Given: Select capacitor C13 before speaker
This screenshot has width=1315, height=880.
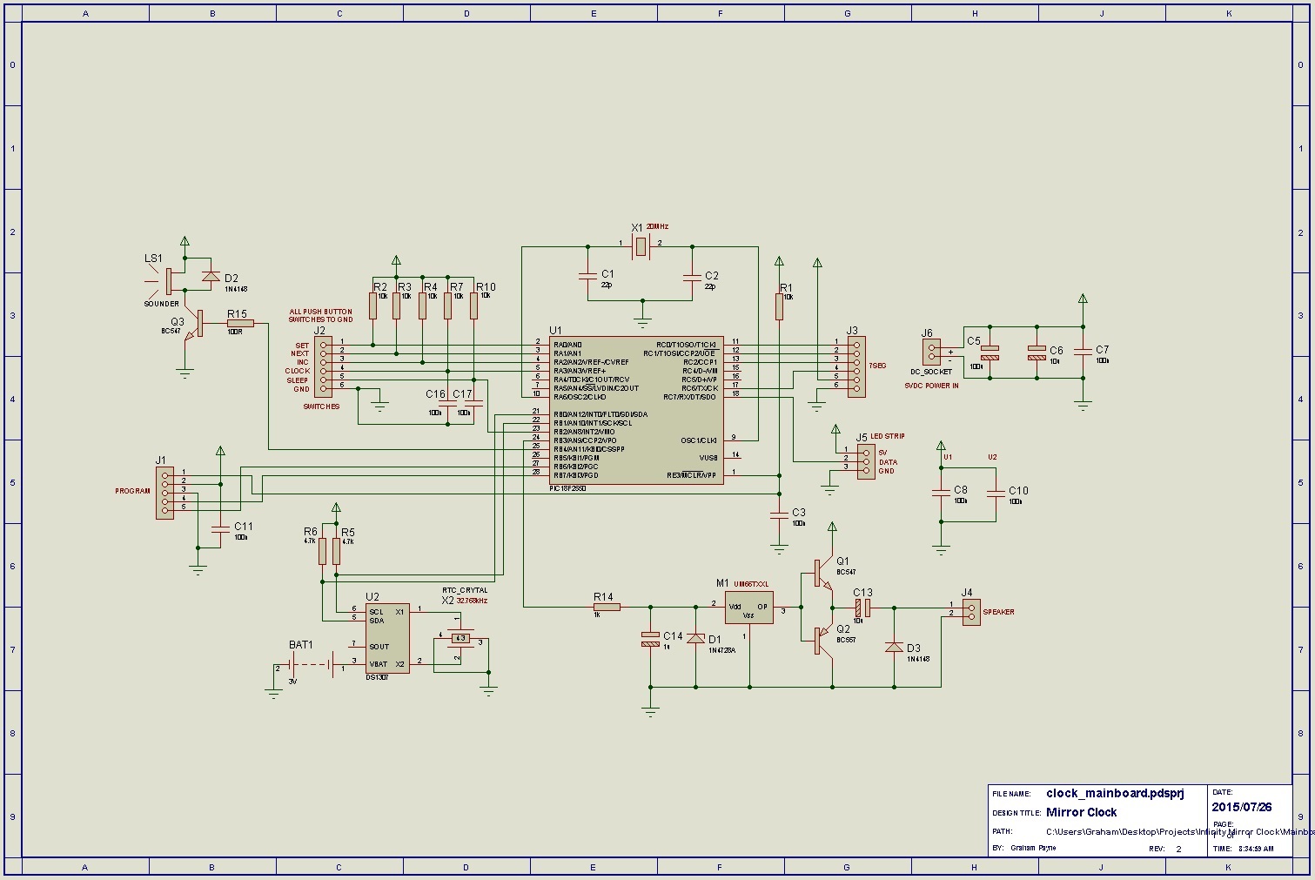Looking at the screenshot, I should click(x=862, y=607).
